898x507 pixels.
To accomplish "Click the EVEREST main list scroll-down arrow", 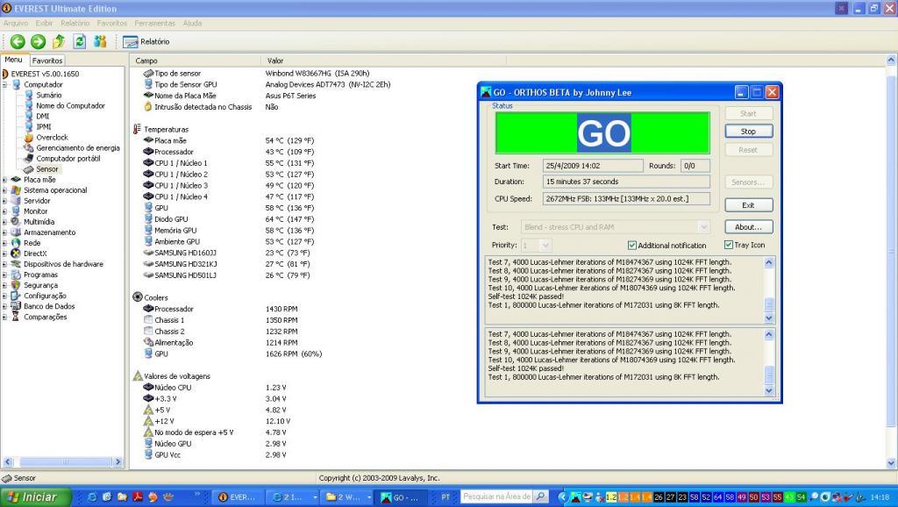I will tap(891, 463).
